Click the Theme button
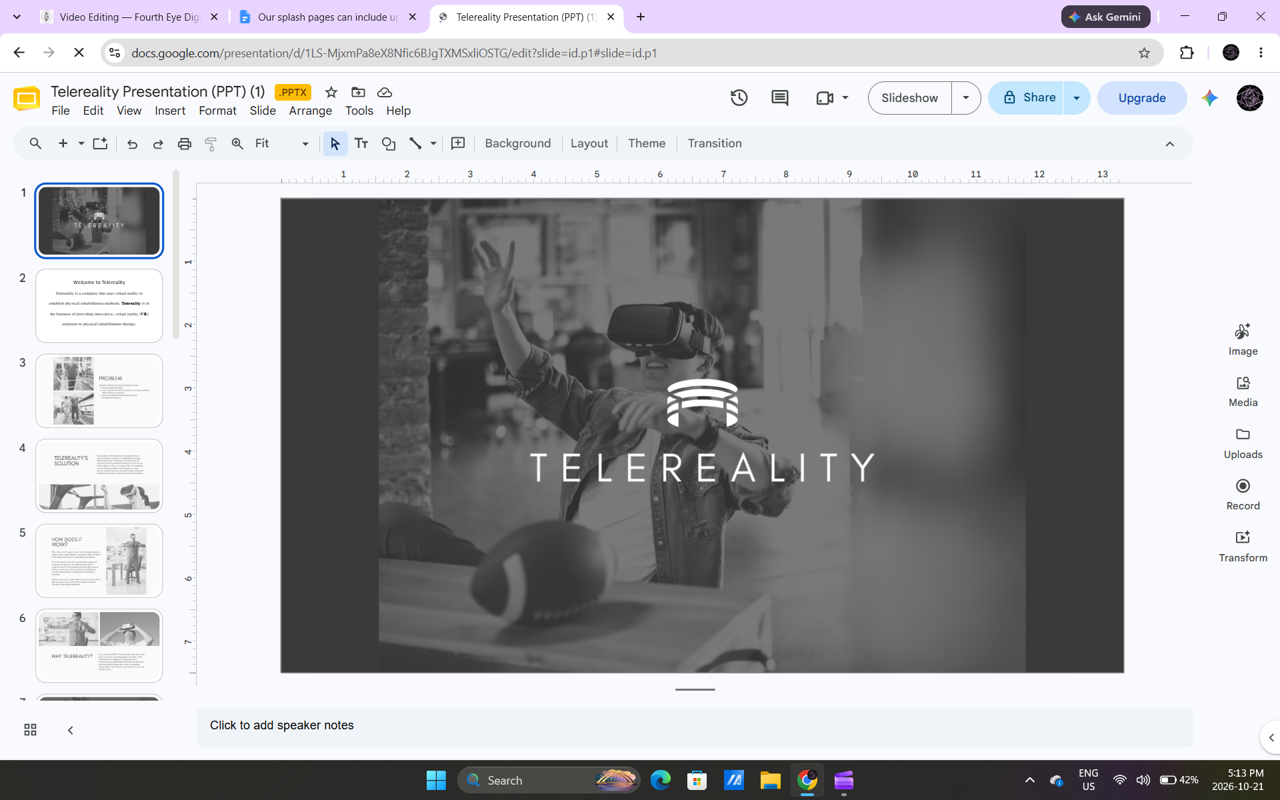This screenshot has width=1280, height=800. tap(647, 143)
